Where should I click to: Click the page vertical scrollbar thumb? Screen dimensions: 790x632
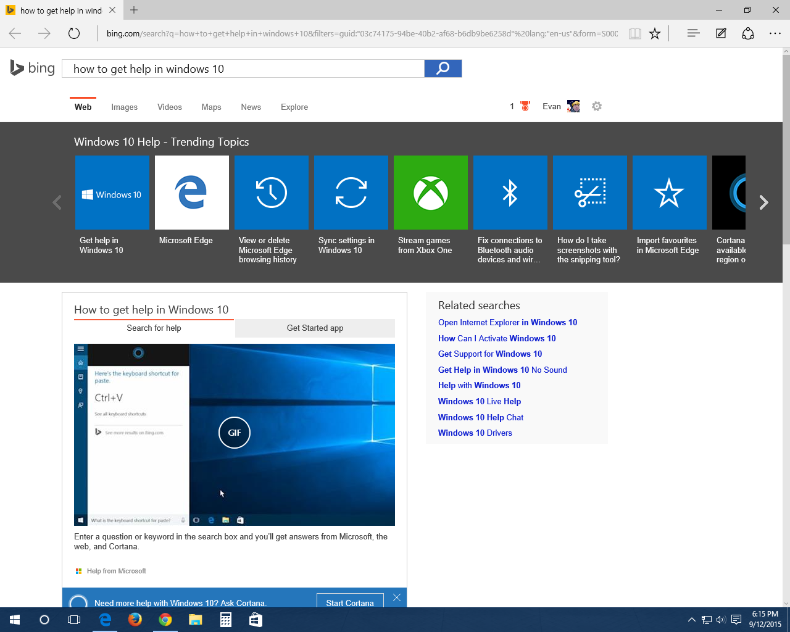(x=786, y=148)
